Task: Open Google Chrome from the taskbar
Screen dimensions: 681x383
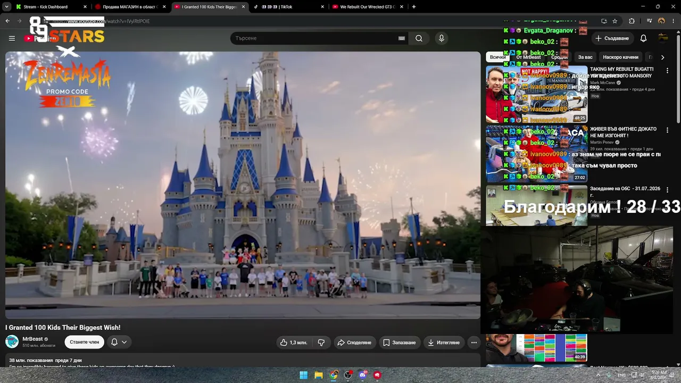Action: 333,375
